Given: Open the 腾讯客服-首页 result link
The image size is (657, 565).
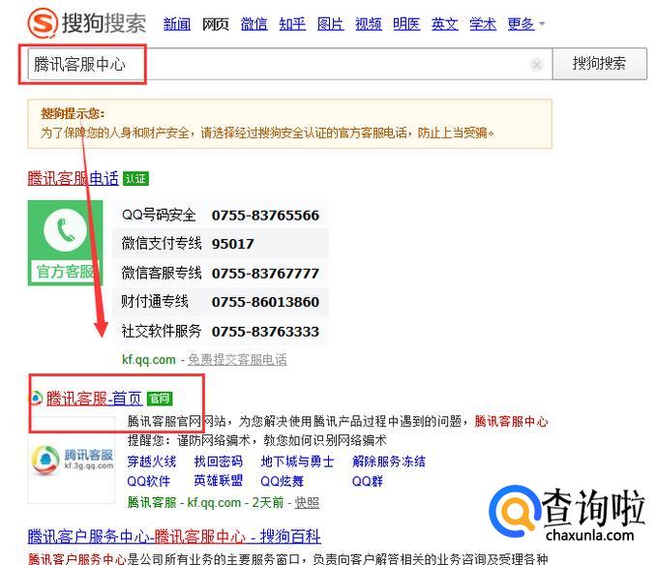Looking at the screenshot, I should pos(94,398).
